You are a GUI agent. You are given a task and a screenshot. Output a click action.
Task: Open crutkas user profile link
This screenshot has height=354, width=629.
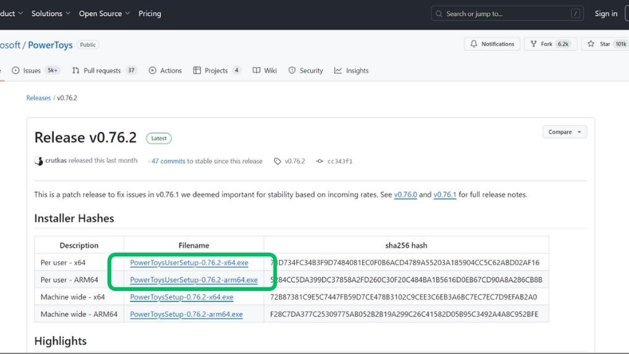click(56, 160)
